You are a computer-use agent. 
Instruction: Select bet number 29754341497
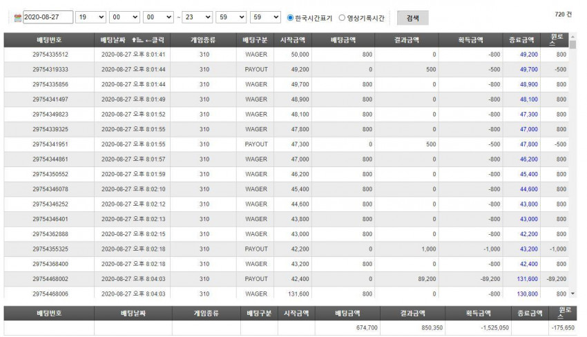[x=50, y=99]
